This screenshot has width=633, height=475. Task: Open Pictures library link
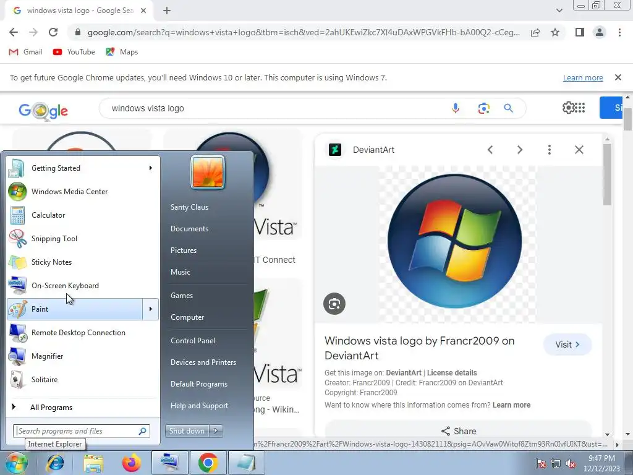click(x=183, y=250)
